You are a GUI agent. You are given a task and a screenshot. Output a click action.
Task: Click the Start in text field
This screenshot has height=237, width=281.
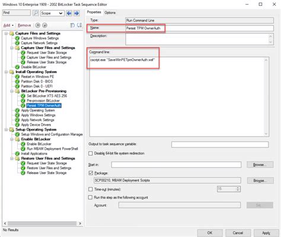pos(176,165)
